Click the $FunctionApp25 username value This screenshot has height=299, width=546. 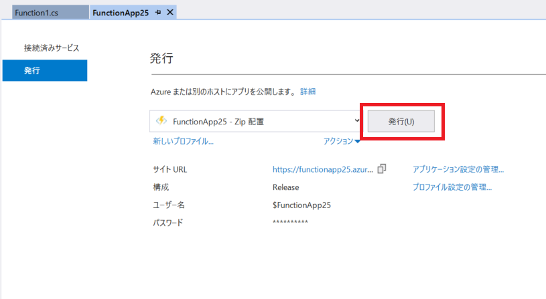pyautogui.click(x=301, y=205)
